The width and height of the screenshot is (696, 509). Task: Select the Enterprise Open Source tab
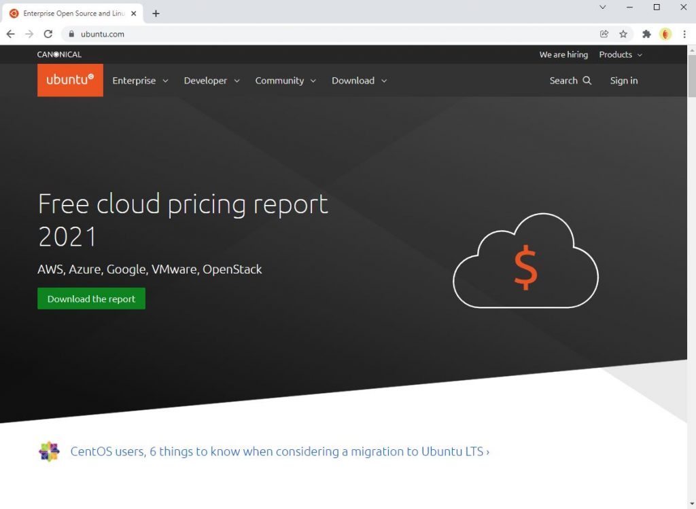pyautogui.click(x=73, y=14)
